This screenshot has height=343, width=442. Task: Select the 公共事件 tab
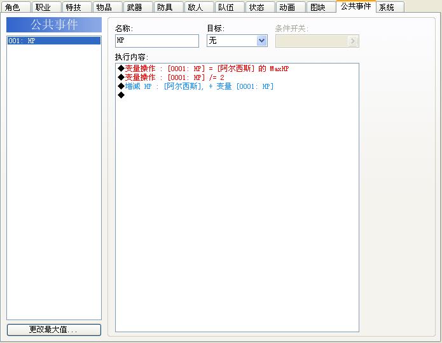click(x=356, y=6)
